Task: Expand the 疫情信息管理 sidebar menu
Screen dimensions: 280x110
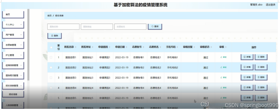Action: pyautogui.click(x=13, y=65)
